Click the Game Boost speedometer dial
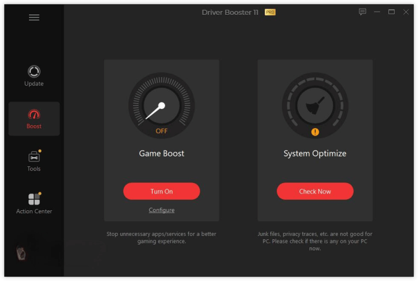Image resolution: width=418 pixels, height=281 pixels. point(161,105)
